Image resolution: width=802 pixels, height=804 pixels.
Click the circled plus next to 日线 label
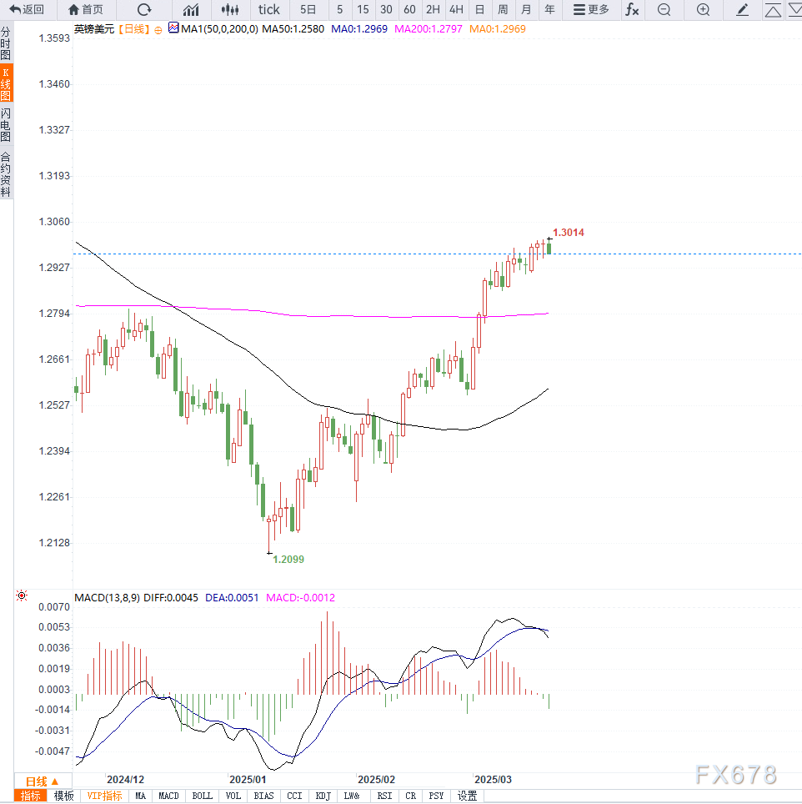pyautogui.click(x=158, y=30)
